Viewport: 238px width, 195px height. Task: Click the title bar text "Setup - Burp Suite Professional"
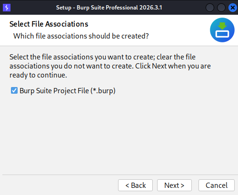(x=97, y=8)
